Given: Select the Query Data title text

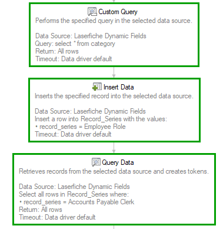Looking at the screenshot, I should 118,162.
